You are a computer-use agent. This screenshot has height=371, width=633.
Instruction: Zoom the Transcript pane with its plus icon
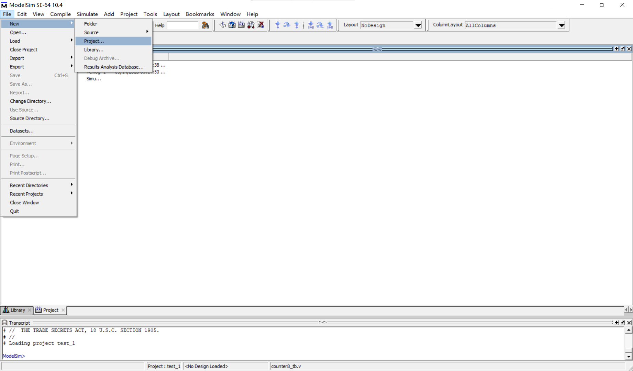tap(617, 323)
